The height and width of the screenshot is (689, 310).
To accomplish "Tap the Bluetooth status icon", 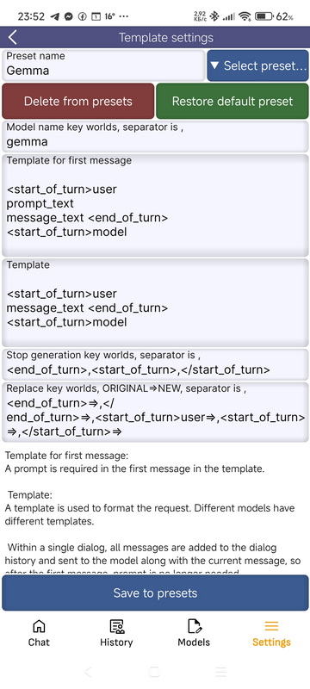I will coord(214,16).
